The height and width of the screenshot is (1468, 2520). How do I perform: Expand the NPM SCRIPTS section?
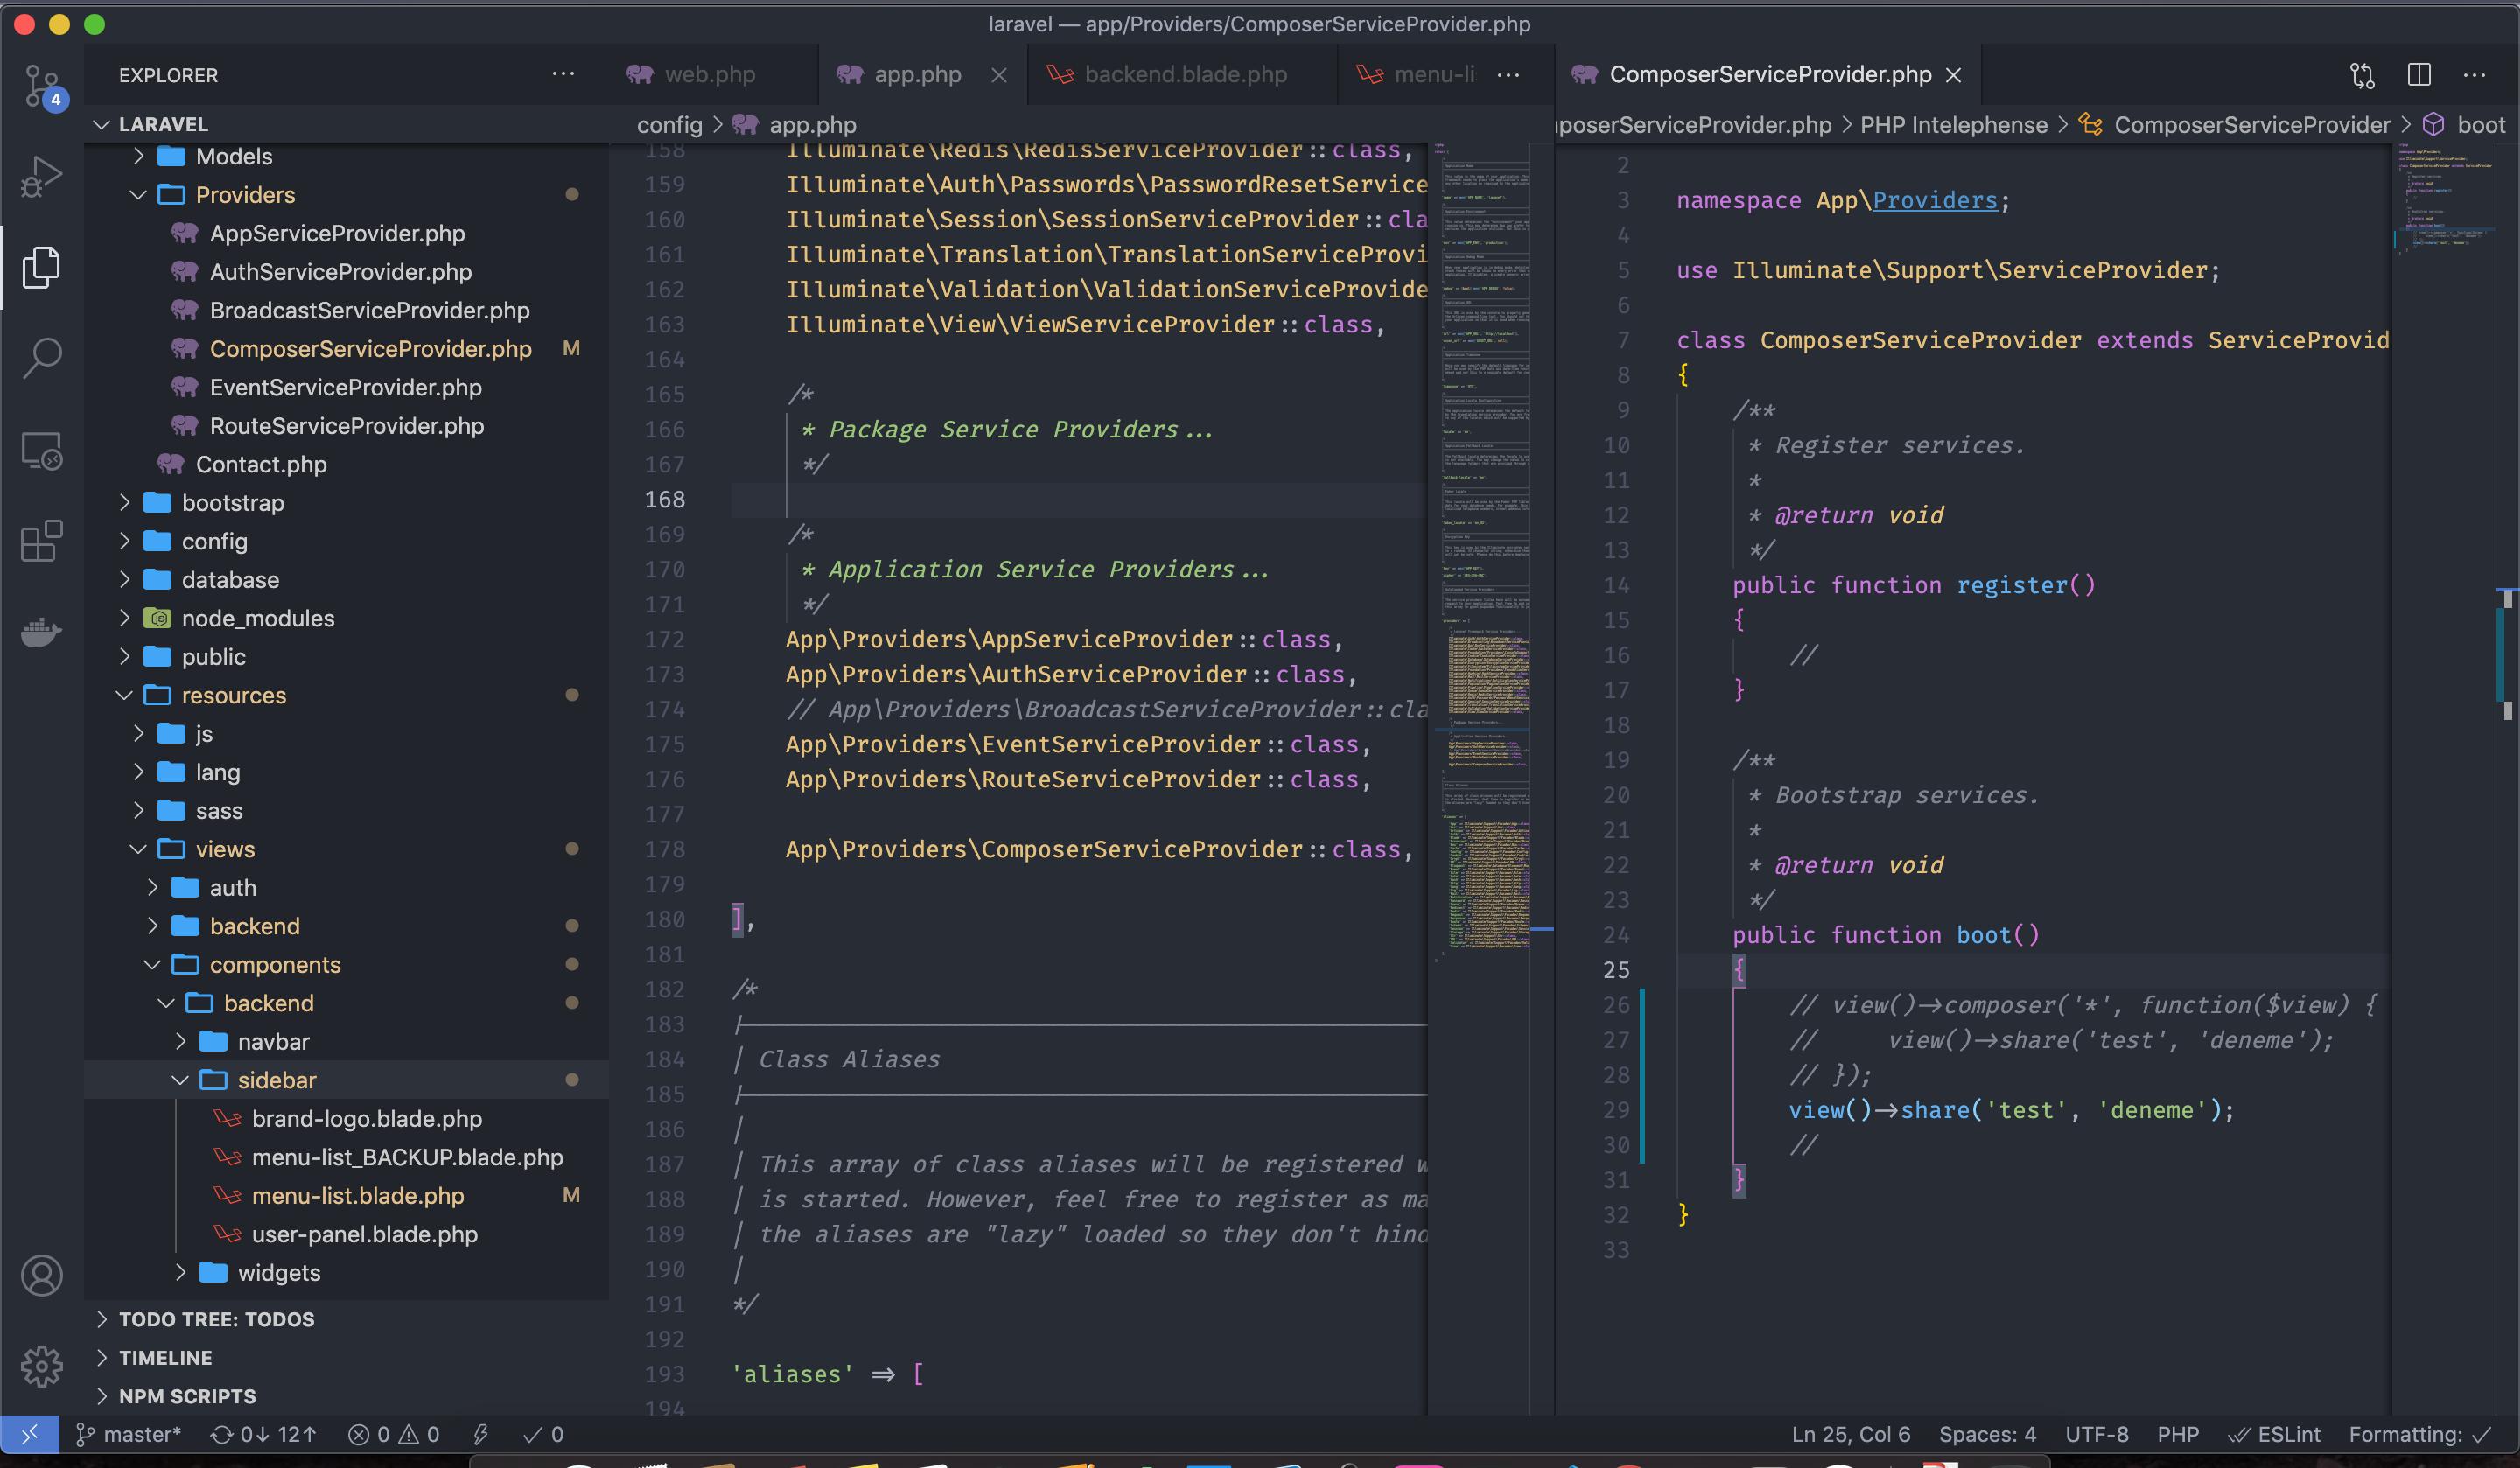(187, 1396)
